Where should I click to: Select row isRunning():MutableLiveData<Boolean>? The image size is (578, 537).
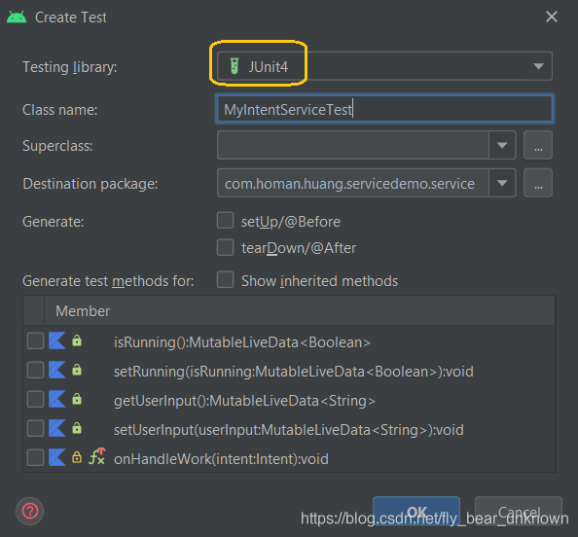click(289, 341)
